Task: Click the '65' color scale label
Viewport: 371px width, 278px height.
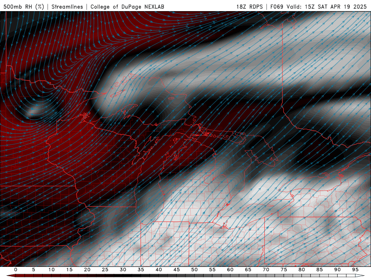Action: pos(248,270)
